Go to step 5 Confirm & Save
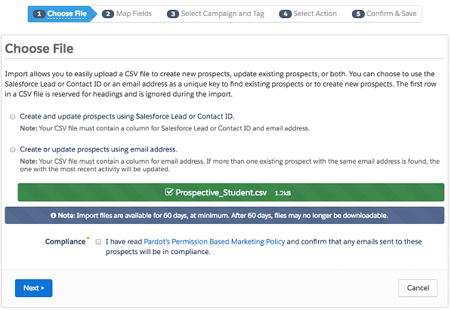This screenshot has height=310, width=451. pyautogui.click(x=385, y=14)
